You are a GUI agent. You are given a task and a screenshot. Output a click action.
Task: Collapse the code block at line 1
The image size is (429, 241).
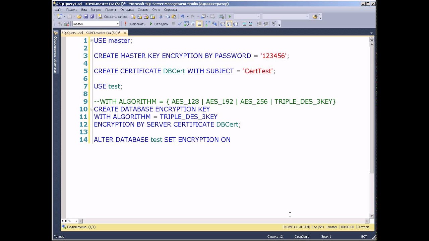(x=92, y=41)
